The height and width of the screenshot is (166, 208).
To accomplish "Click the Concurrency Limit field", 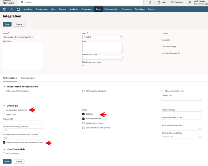I will [x=102, y=58].
